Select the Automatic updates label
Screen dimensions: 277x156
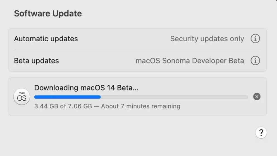pyautogui.click(x=46, y=39)
